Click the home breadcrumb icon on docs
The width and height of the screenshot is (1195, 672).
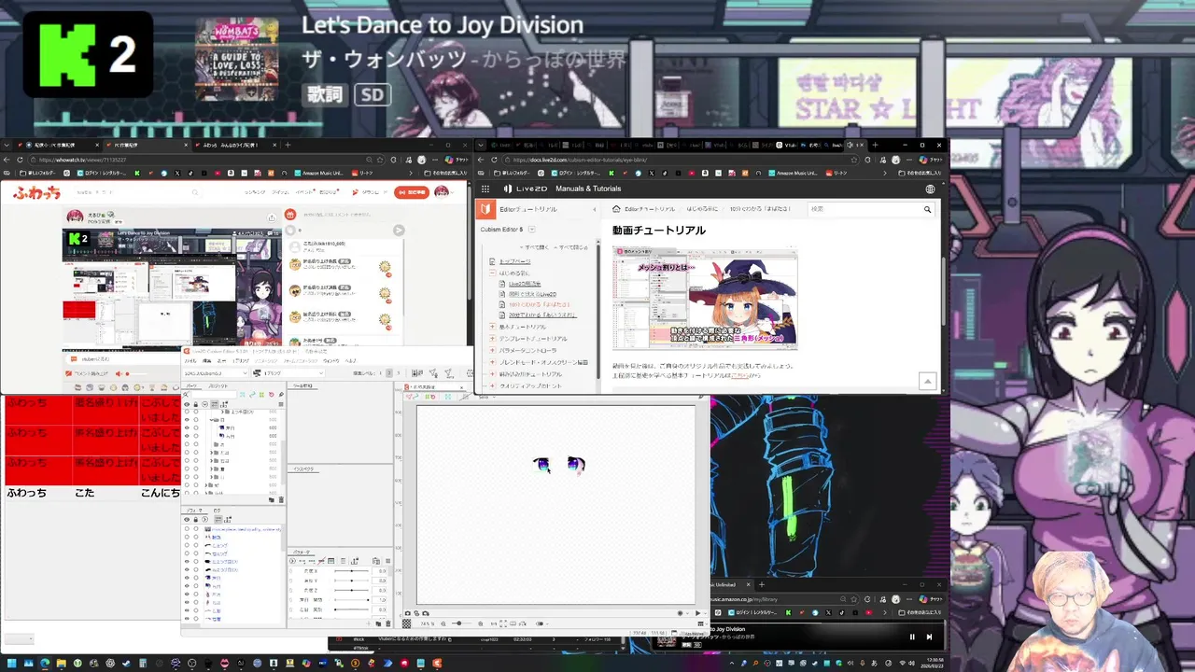(616, 209)
